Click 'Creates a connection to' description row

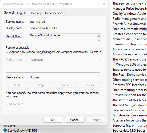click(x=130, y=34)
